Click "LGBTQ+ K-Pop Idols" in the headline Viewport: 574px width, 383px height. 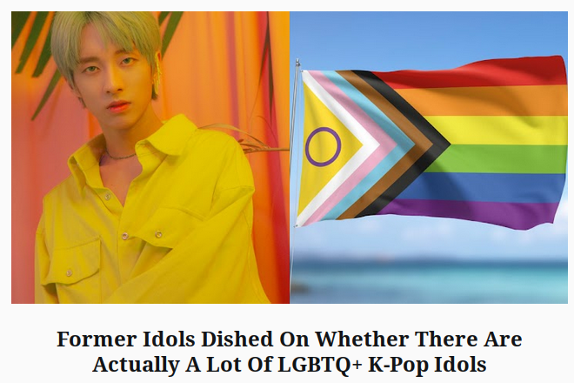pos(382,365)
